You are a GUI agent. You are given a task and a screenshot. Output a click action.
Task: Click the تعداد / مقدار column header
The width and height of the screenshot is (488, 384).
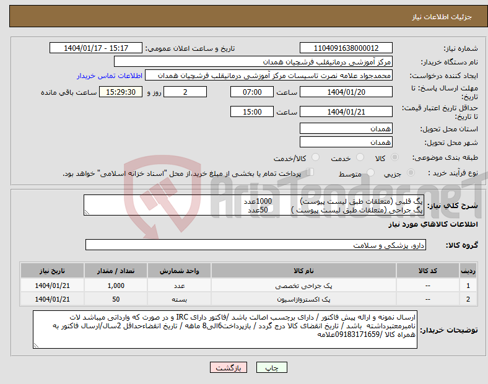coord(116,271)
